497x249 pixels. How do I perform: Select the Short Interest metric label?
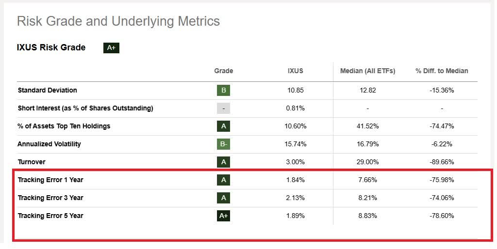(85, 108)
